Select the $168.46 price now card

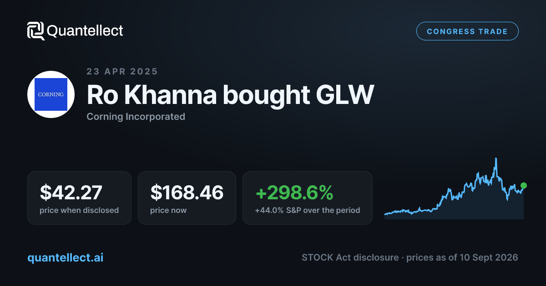pyautogui.click(x=187, y=197)
